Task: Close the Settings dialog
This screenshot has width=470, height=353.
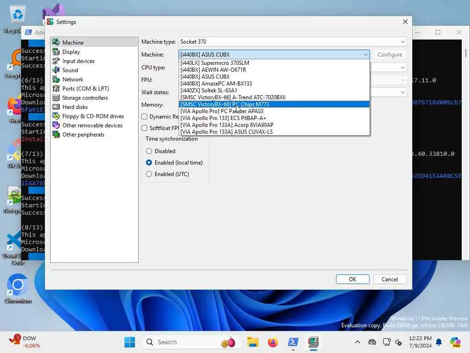Action: [405, 22]
